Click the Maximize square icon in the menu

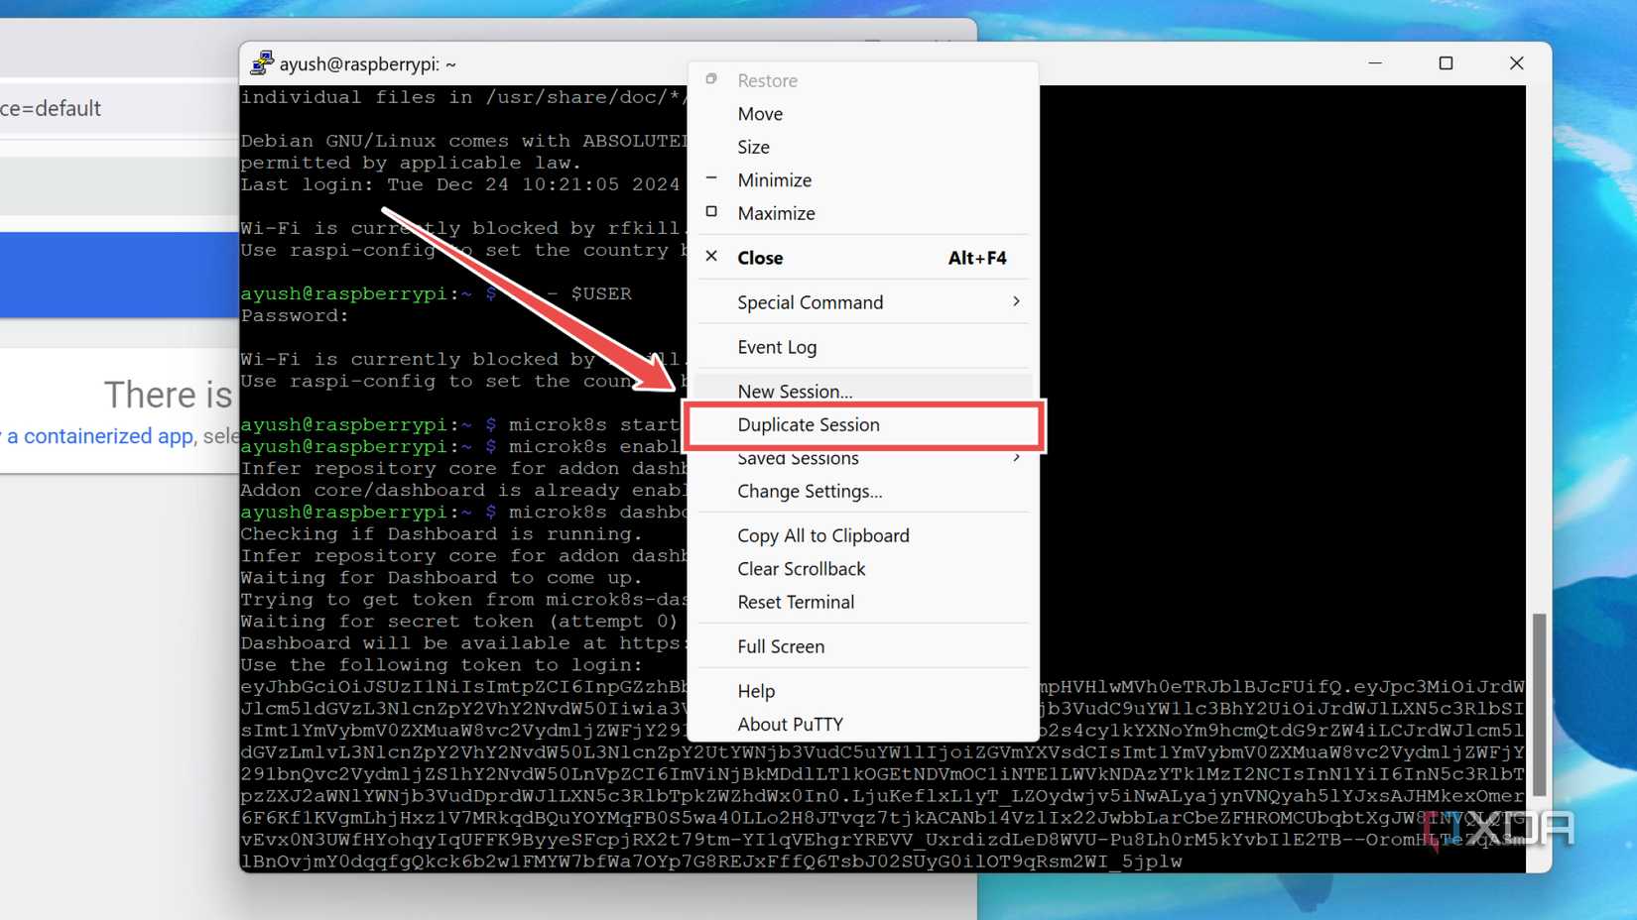(x=711, y=211)
